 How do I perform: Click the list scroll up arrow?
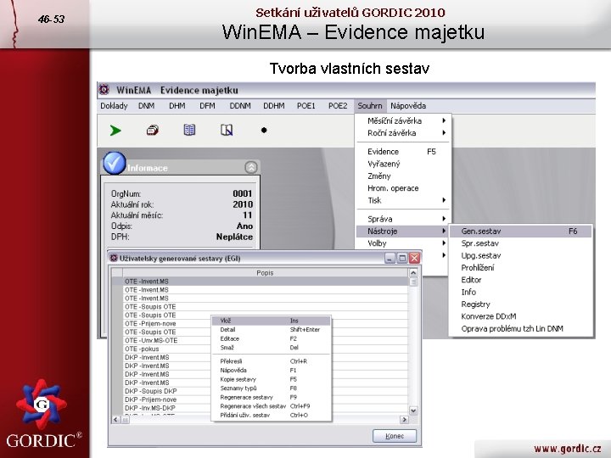(413, 272)
